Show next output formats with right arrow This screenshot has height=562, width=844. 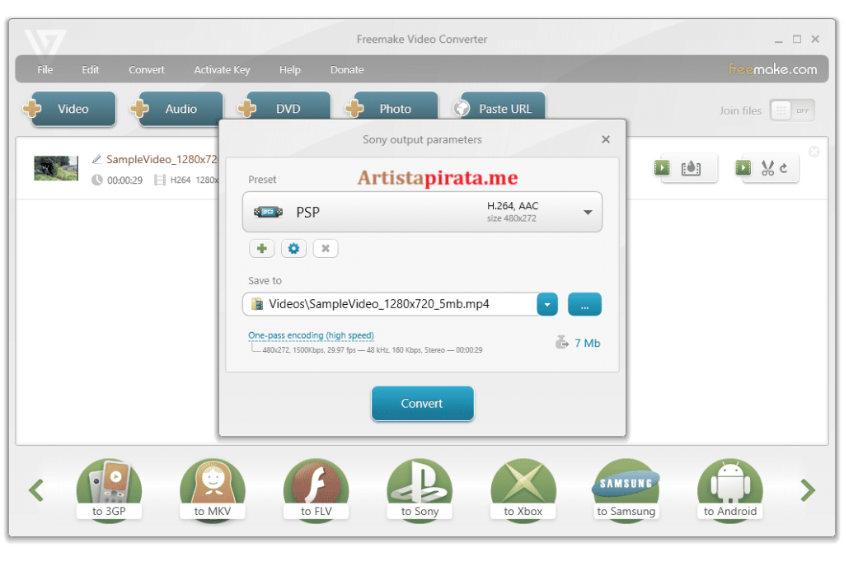808,489
